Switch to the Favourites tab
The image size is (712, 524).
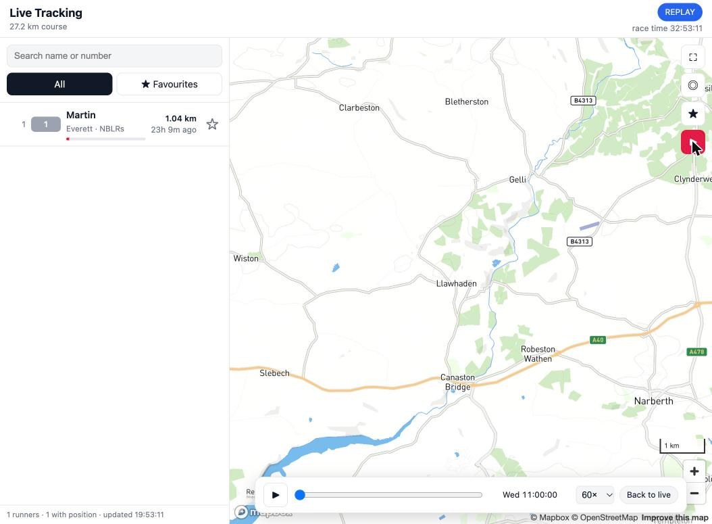[x=170, y=84]
